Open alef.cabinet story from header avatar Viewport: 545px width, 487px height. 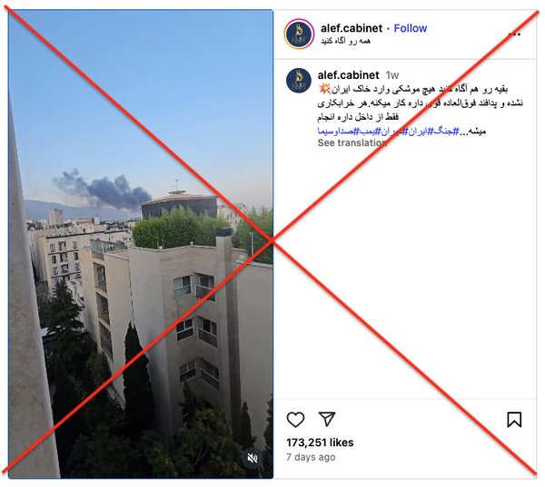click(x=299, y=34)
